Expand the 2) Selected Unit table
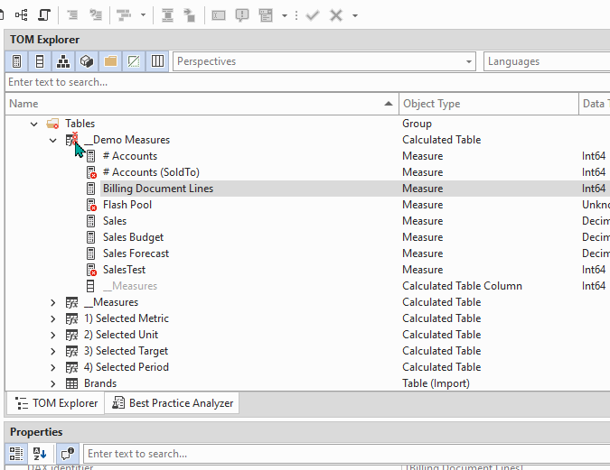The height and width of the screenshot is (470, 610). coord(53,336)
